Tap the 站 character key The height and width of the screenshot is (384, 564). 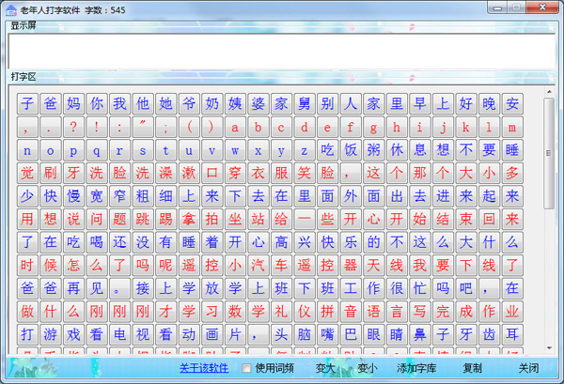(x=258, y=219)
